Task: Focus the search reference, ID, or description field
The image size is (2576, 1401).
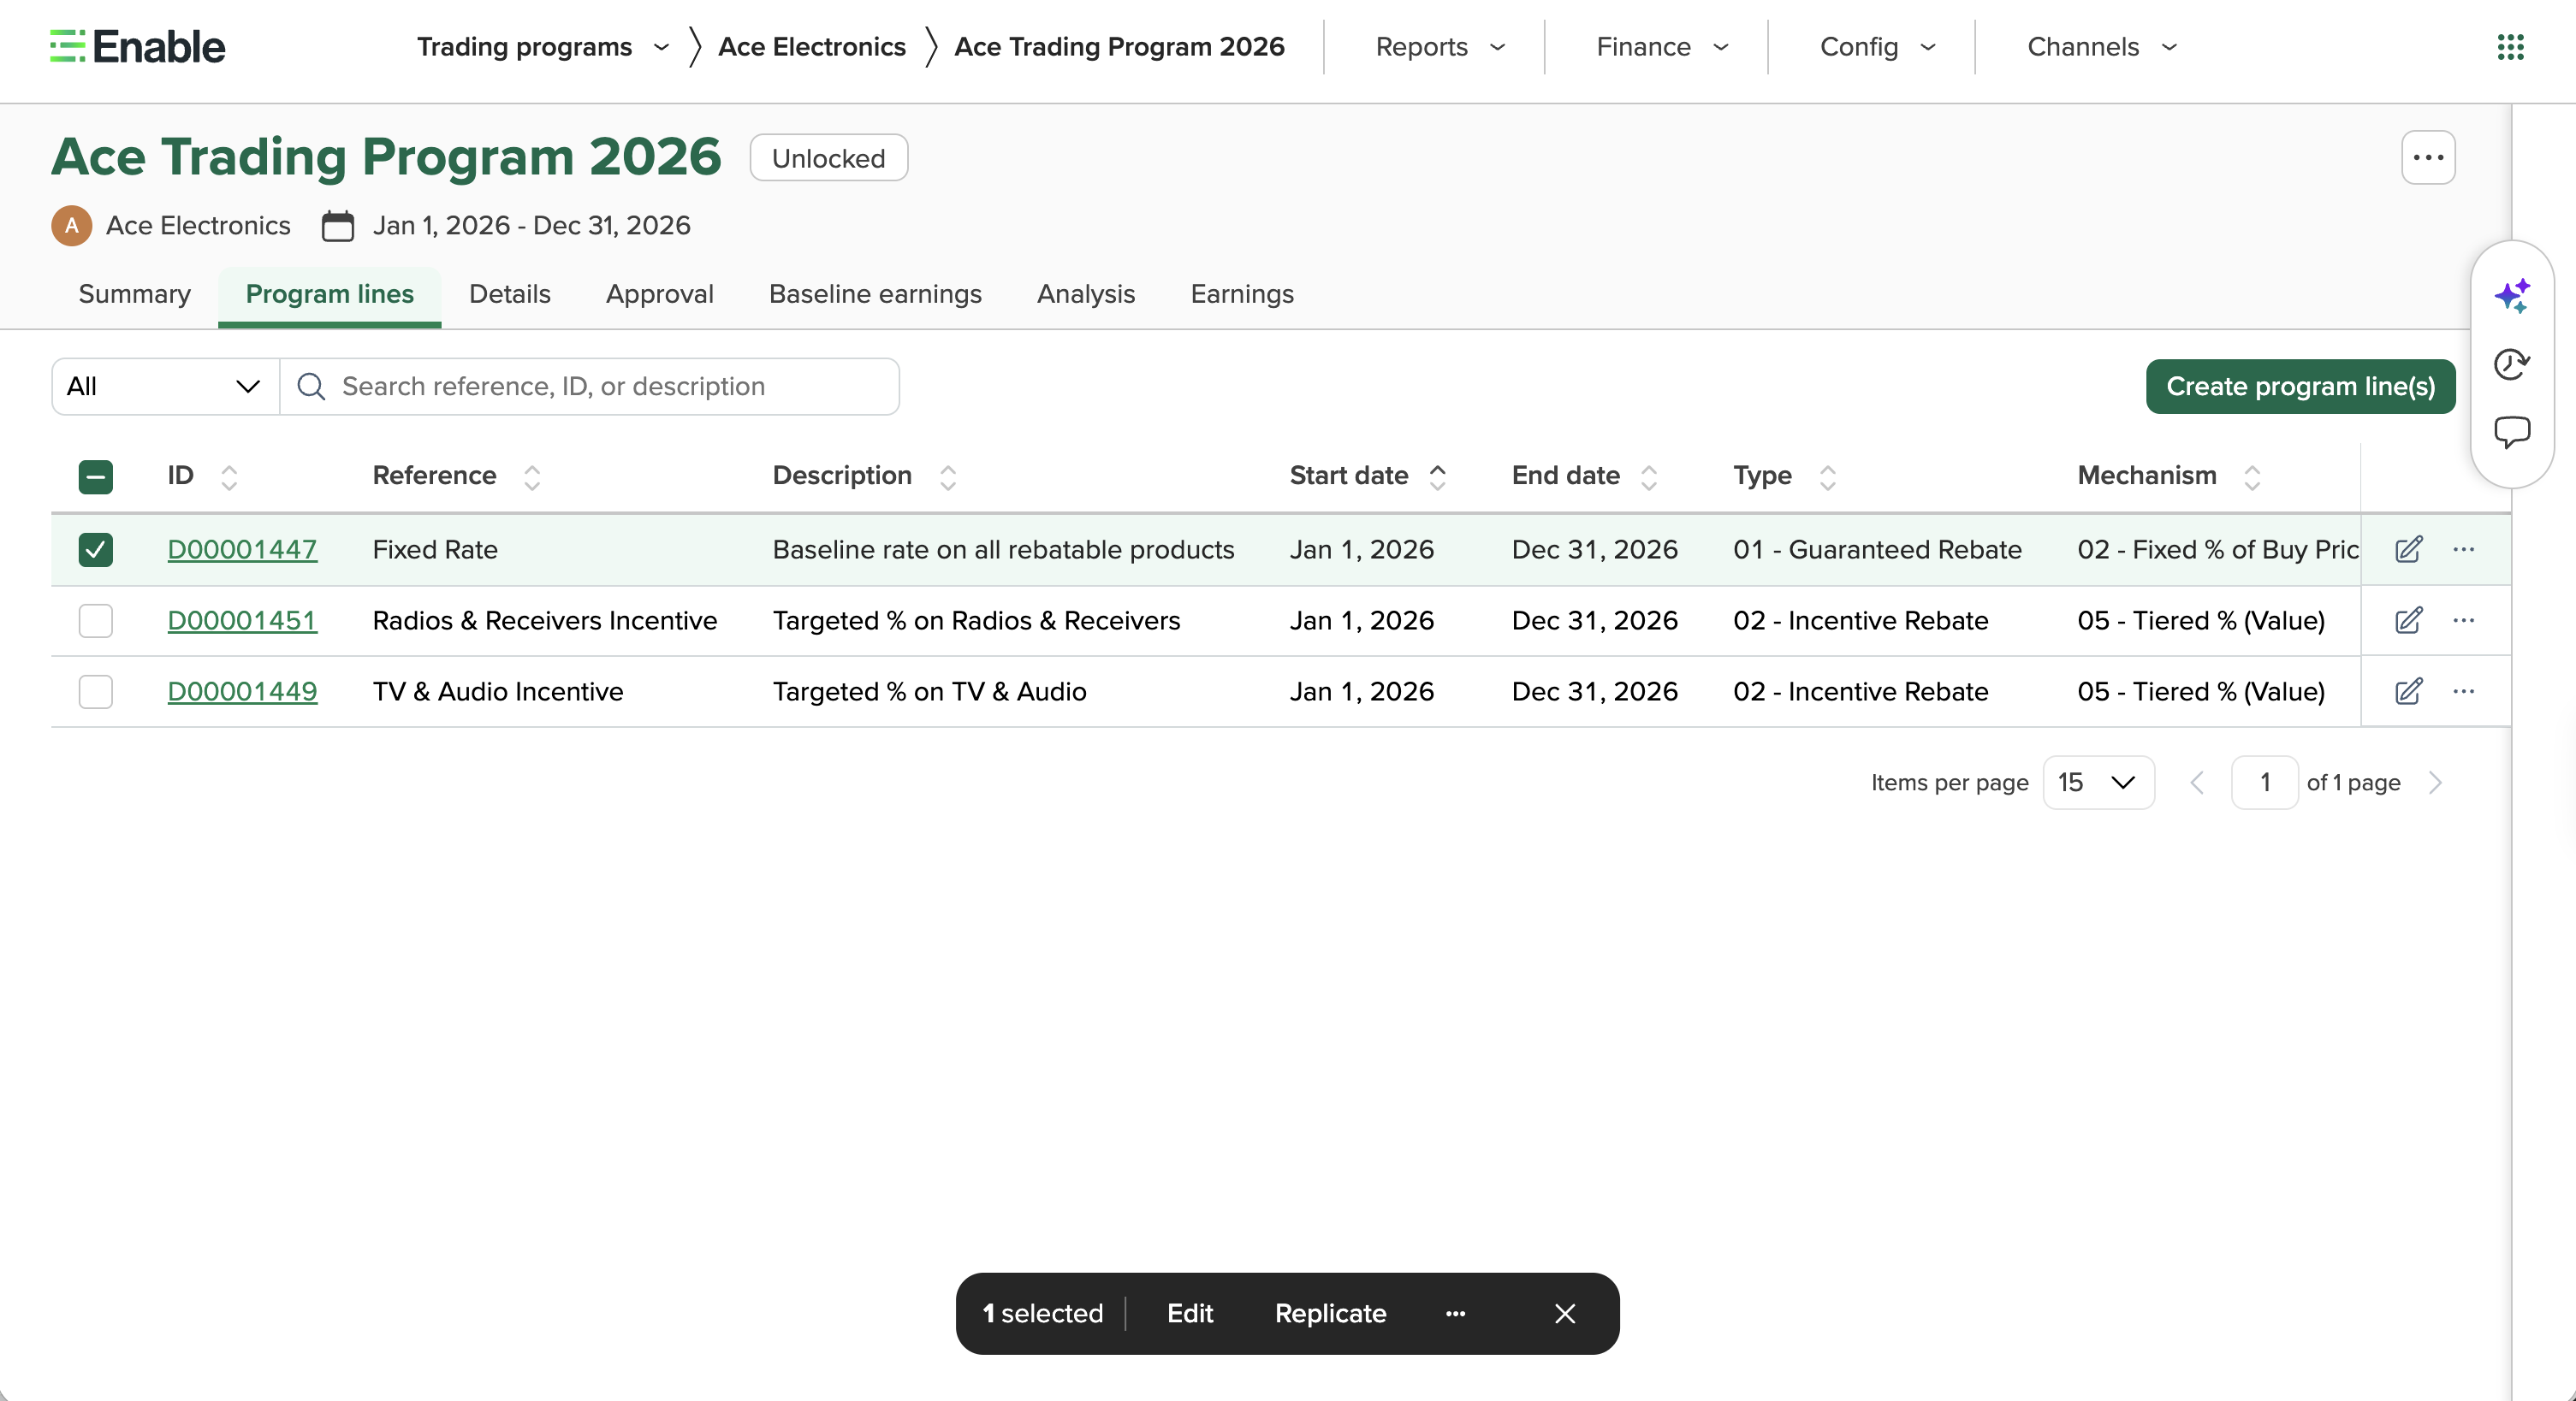Action: click(x=590, y=387)
